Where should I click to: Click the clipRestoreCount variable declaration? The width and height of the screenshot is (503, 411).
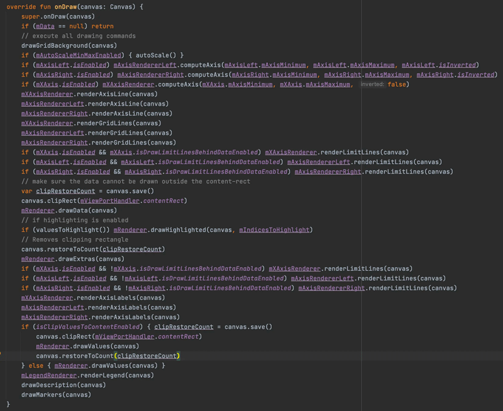(x=65, y=191)
